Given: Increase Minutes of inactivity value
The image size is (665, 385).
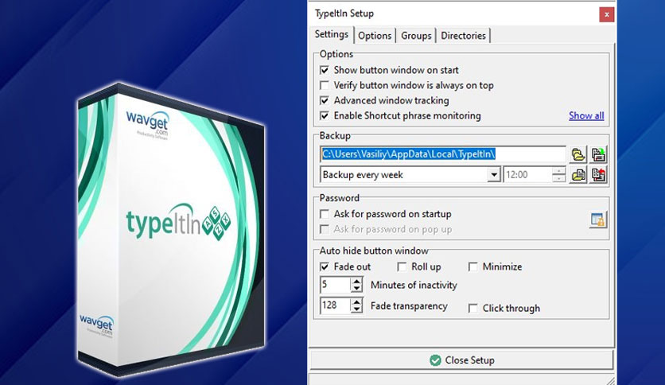Looking at the screenshot, I should click(x=356, y=281).
